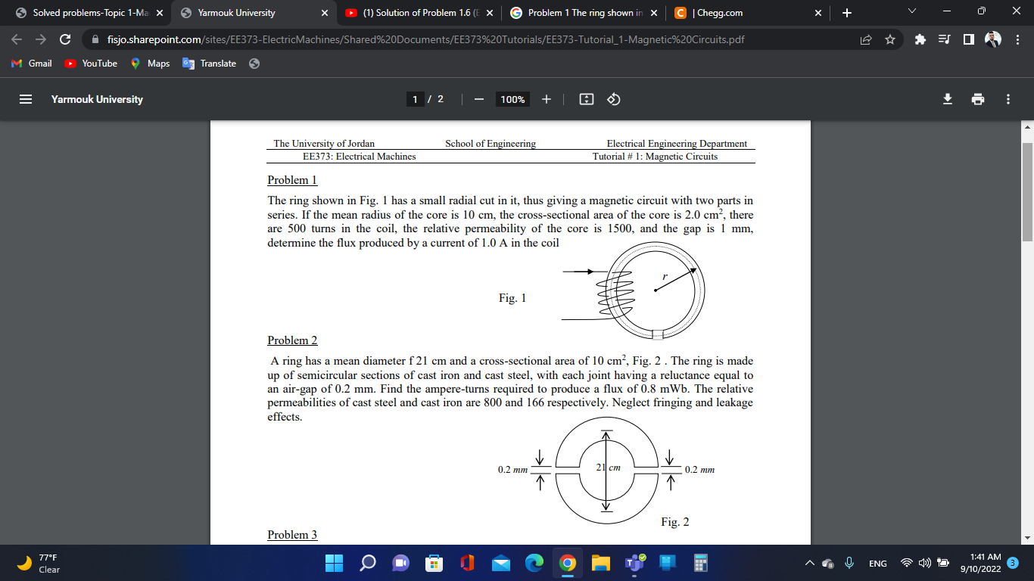
Task: Zoom out the PDF with minus button
Action: point(478,99)
